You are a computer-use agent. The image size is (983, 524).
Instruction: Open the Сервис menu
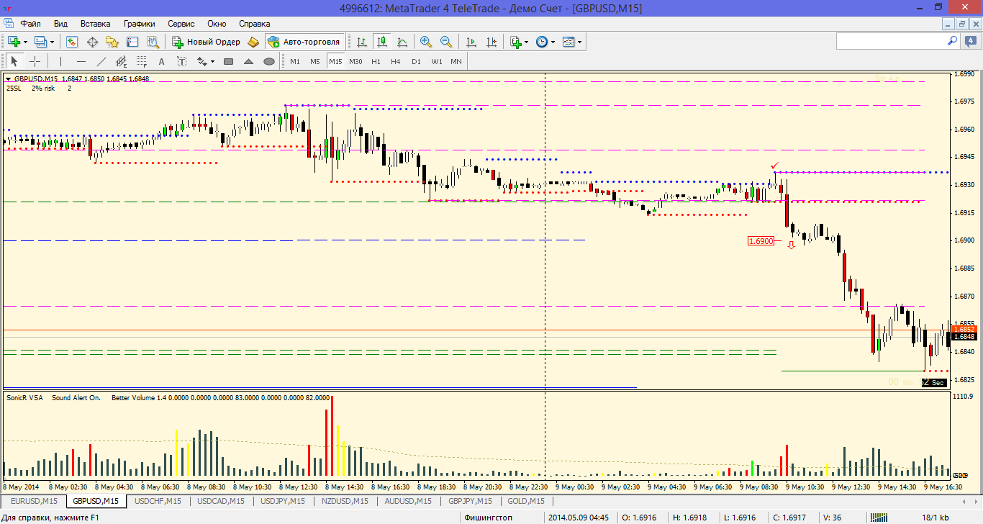pyautogui.click(x=181, y=23)
